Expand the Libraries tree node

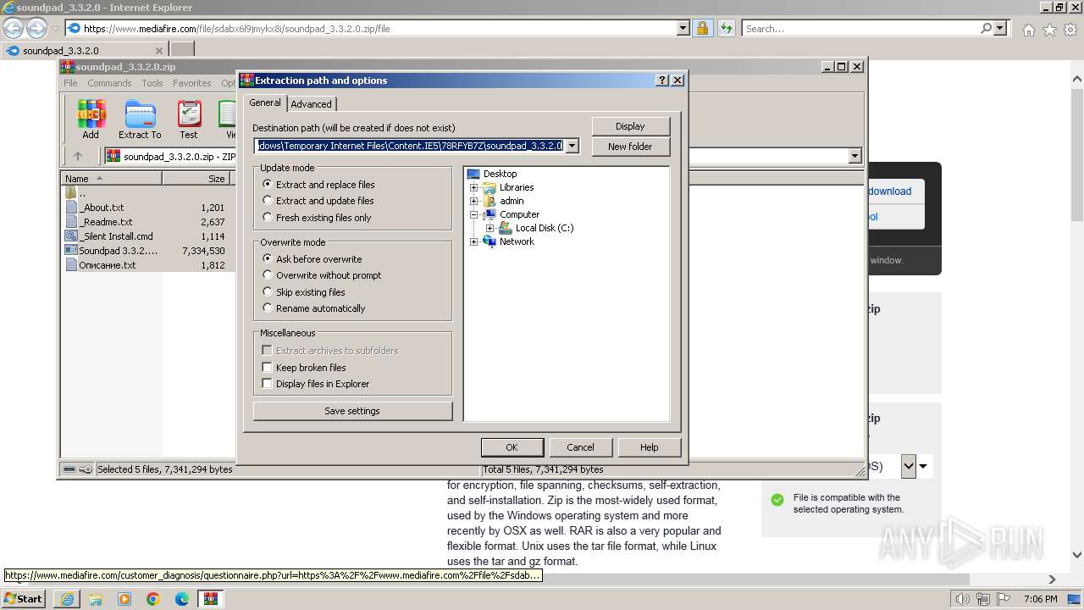pos(474,187)
